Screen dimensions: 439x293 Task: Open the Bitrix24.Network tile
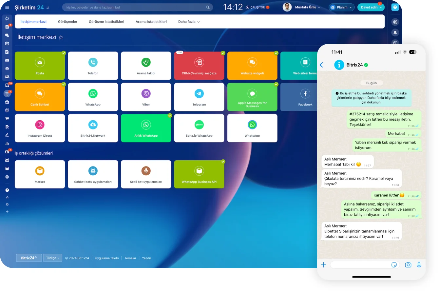(93, 128)
